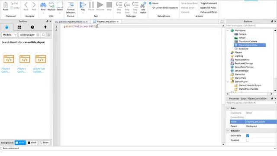Screen dimensions: 277x156
Task: Click Collapse All Folds action
Action: click(x=209, y=12)
